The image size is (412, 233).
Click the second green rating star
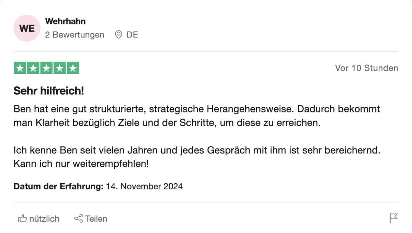coord(33,68)
